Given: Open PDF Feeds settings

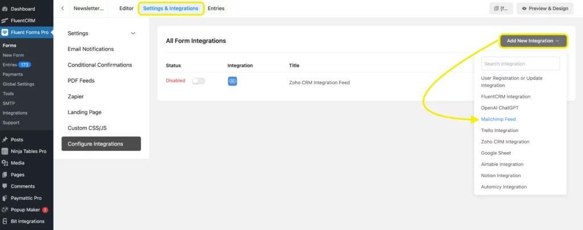Looking at the screenshot, I should 81,81.
